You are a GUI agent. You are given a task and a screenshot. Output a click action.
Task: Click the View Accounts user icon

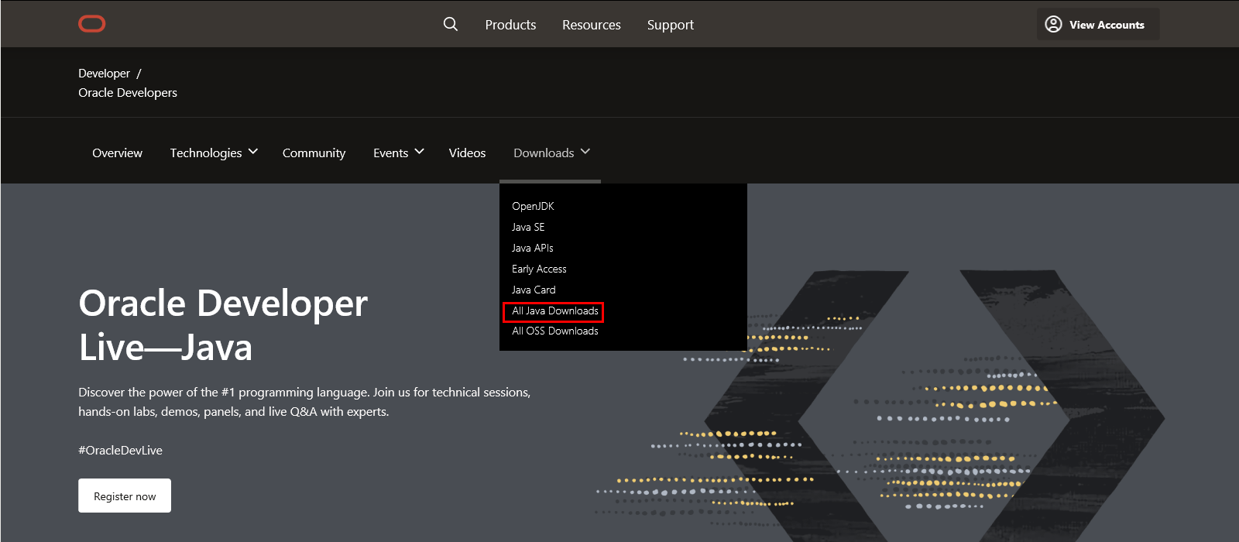pos(1053,24)
